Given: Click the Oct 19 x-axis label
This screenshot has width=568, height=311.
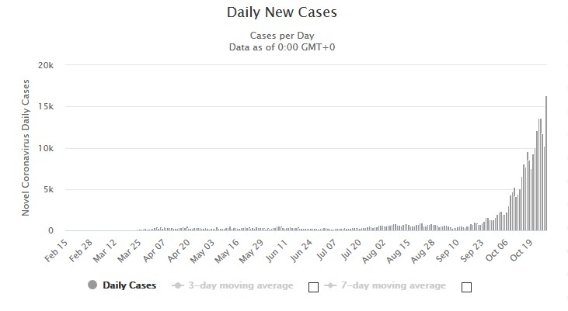Looking at the screenshot, I should point(521,250).
